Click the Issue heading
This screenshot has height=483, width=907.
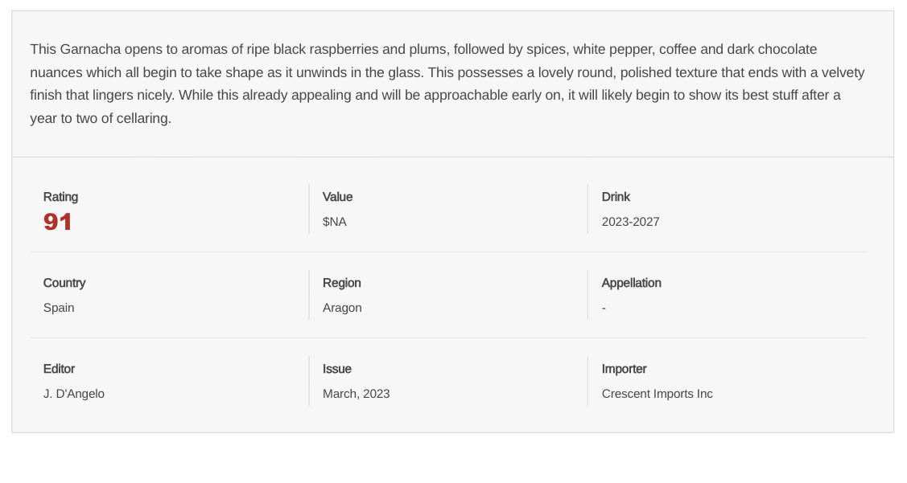click(x=337, y=369)
